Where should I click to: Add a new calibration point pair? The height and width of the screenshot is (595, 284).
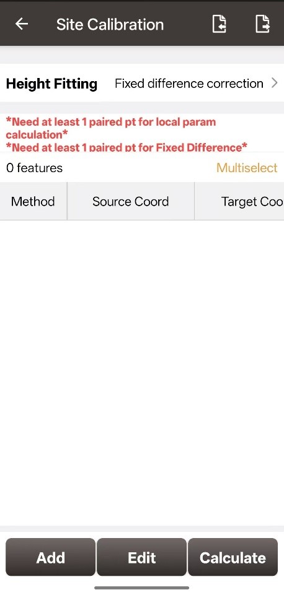pyautogui.click(x=51, y=557)
